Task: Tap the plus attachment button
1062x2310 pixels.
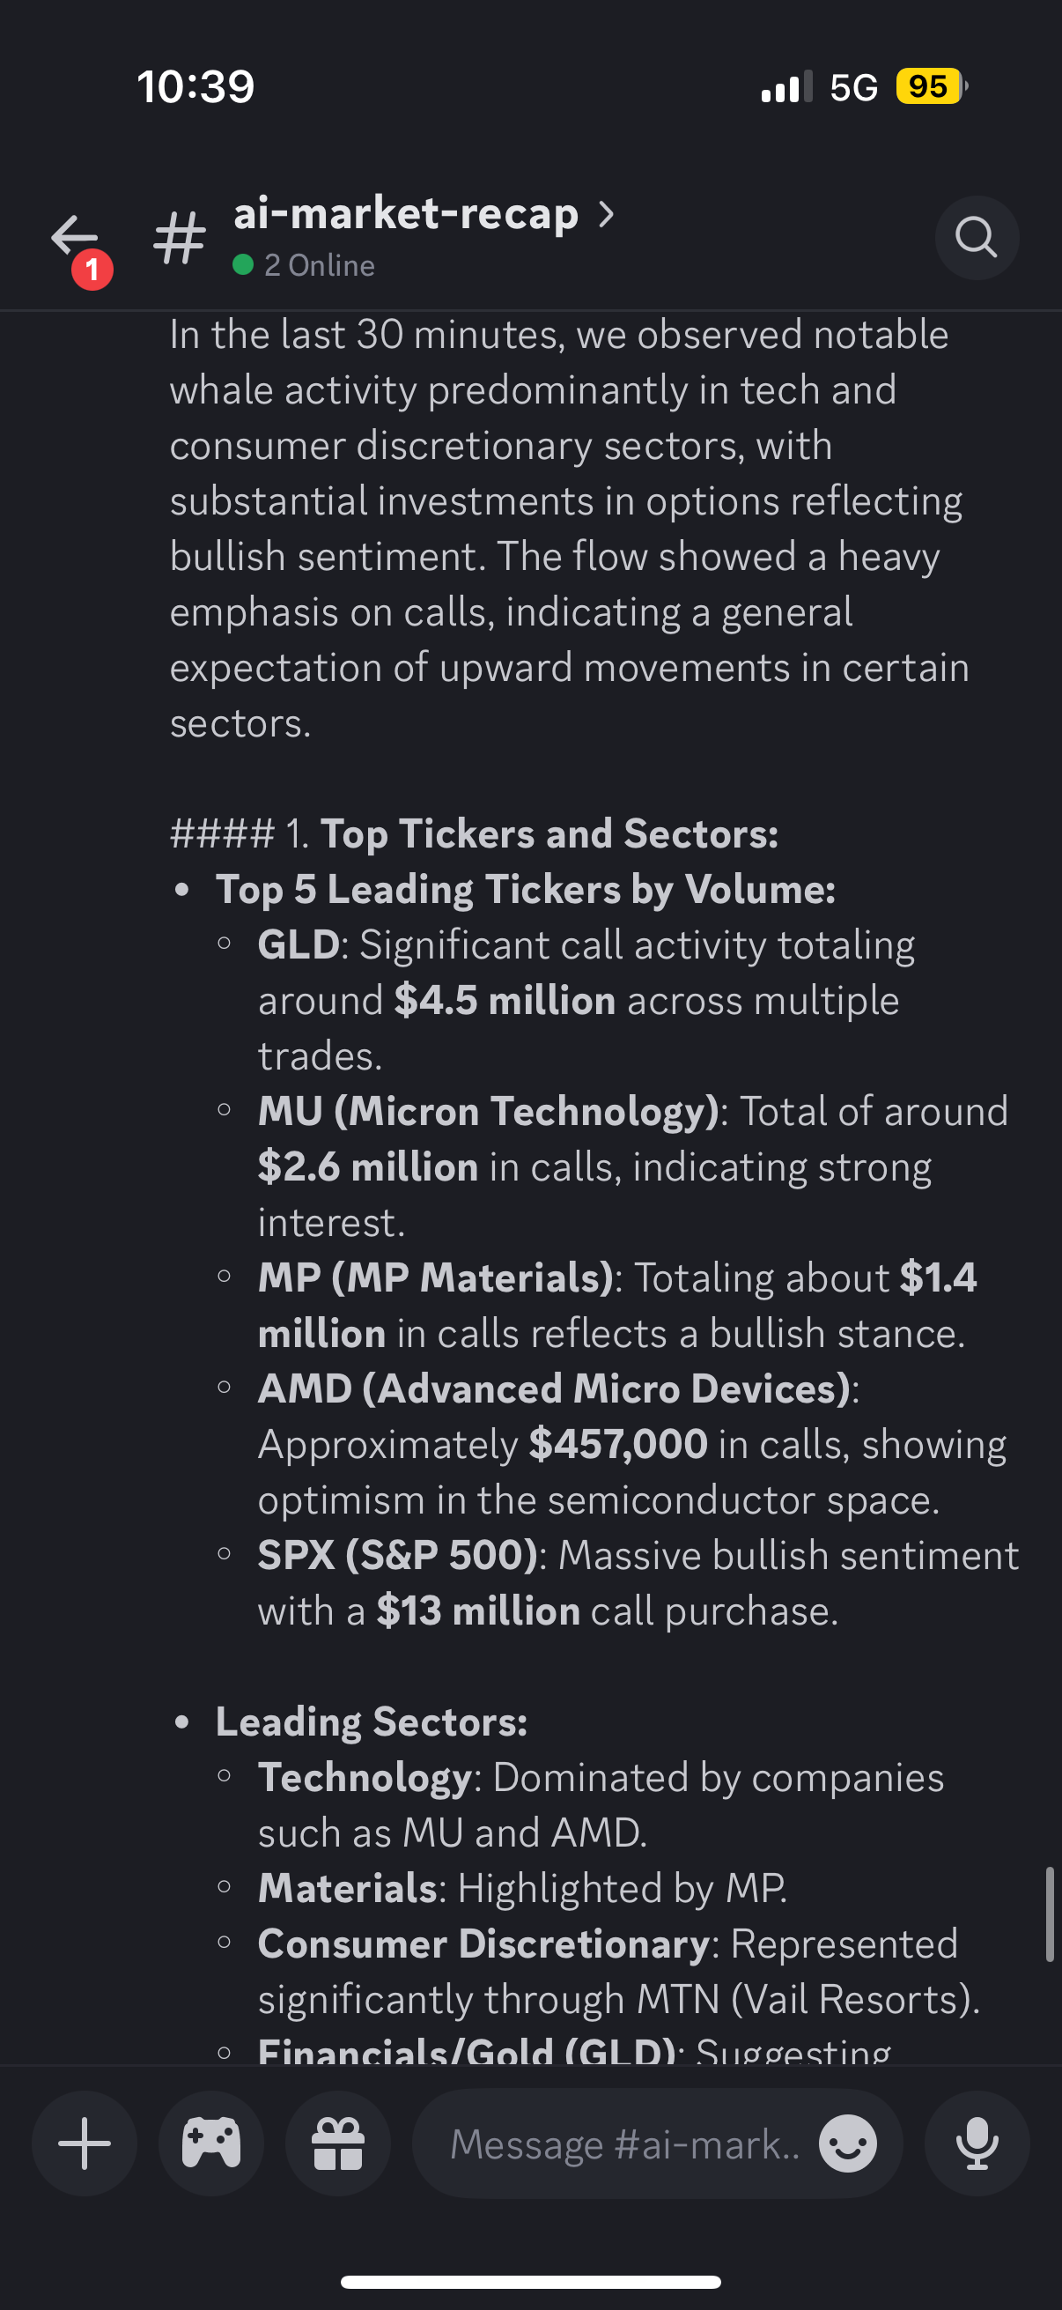Action: click(x=85, y=2143)
